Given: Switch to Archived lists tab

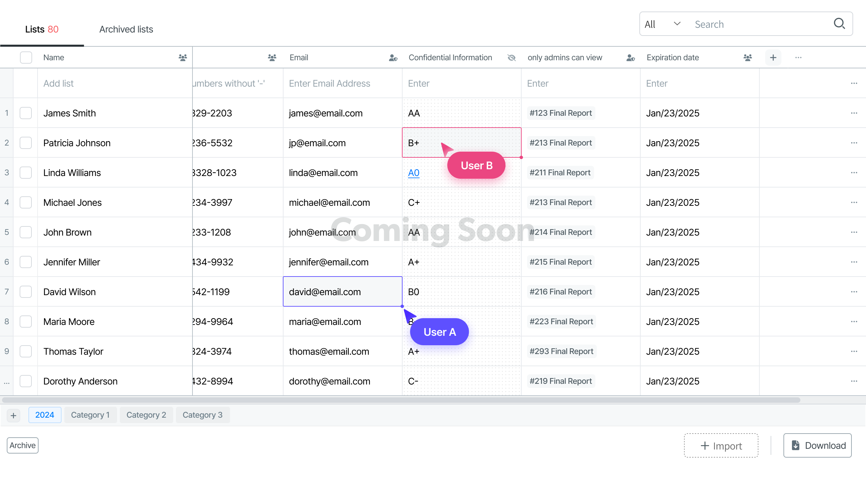Looking at the screenshot, I should tap(126, 29).
